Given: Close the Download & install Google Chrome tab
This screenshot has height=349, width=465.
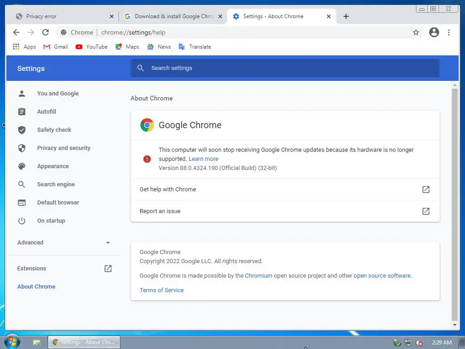Looking at the screenshot, I should tap(220, 16).
